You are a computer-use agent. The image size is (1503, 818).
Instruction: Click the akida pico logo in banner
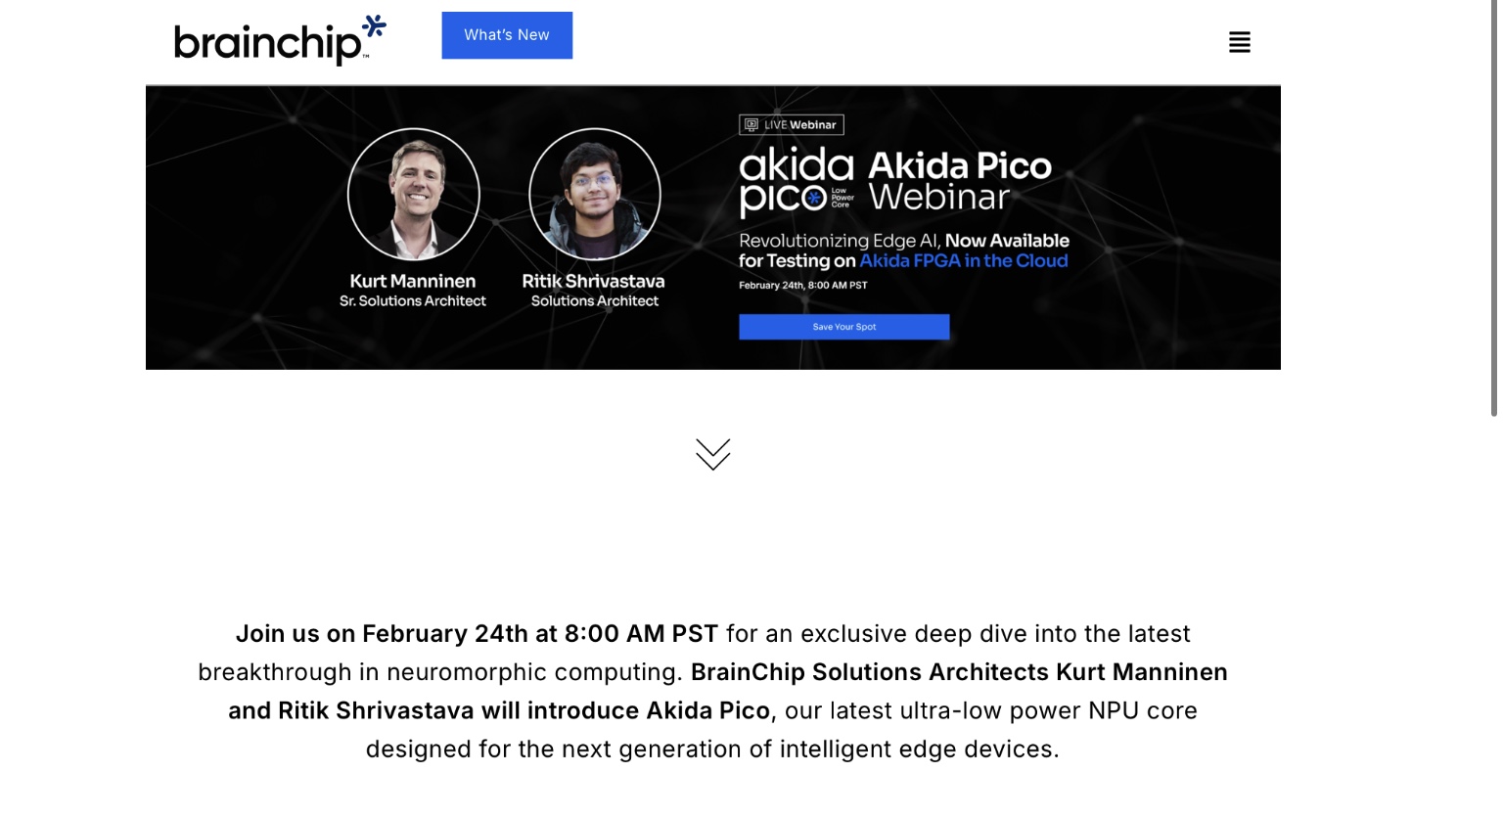pyautogui.click(x=797, y=182)
